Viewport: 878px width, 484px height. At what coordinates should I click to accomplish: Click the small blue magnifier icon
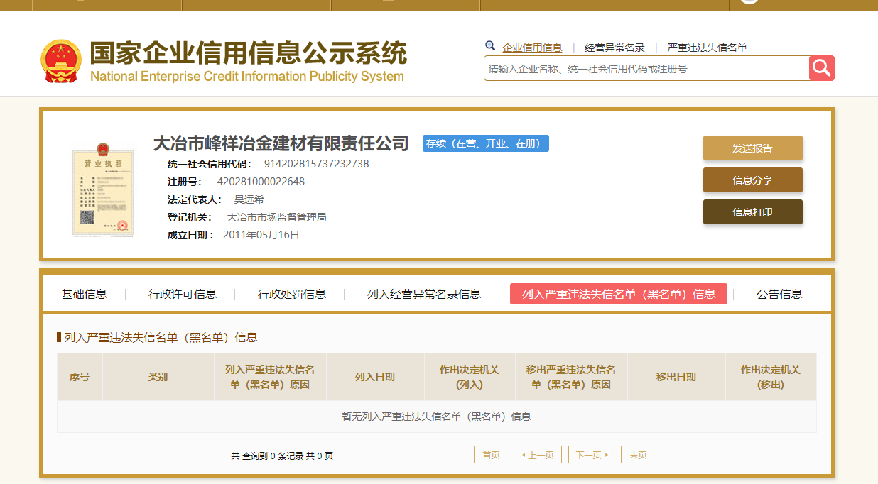point(490,46)
